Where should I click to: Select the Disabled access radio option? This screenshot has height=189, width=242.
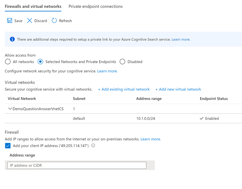pyautogui.click(x=123, y=61)
